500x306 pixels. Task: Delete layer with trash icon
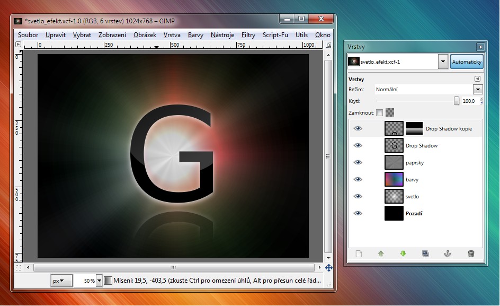click(x=471, y=254)
